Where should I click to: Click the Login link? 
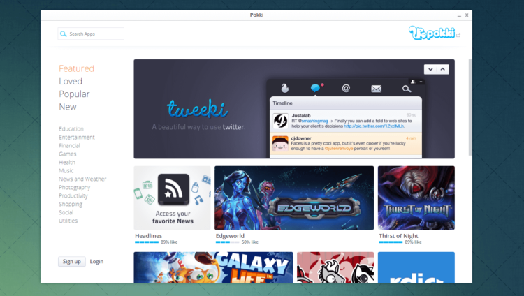[96, 262]
